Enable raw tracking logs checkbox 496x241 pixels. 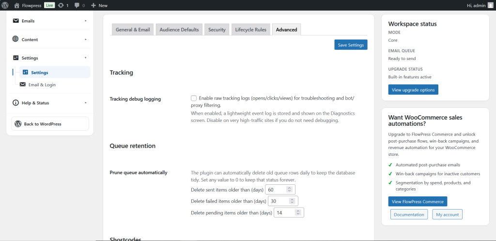(x=194, y=98)
